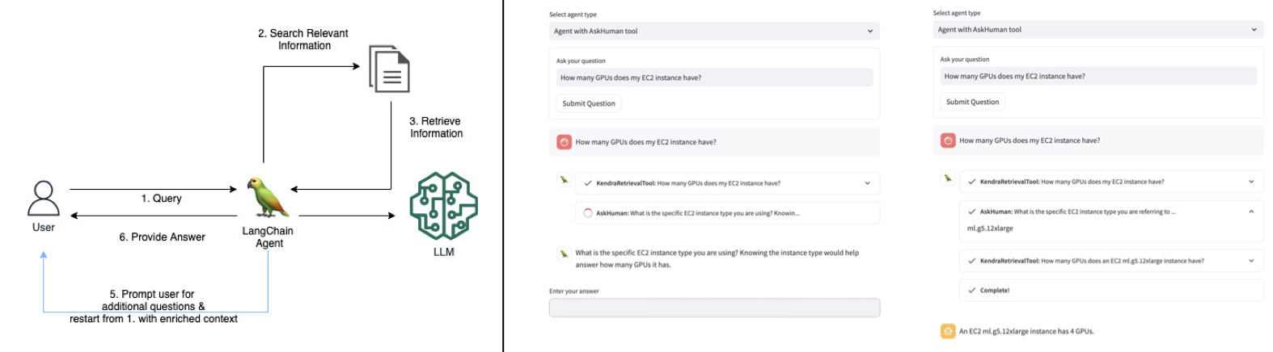Click the final answer text about 4 GPUs

pyautogui.click(x=1026, y=331)
